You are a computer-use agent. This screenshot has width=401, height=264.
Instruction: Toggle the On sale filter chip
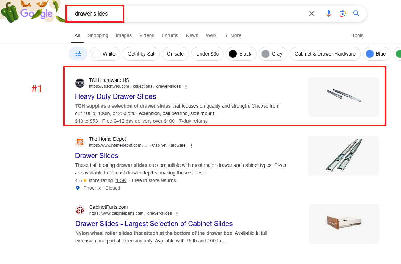[x=175, y=54]
